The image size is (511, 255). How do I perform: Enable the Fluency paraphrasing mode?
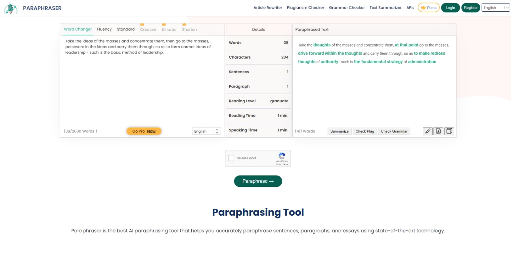(x=104, y=29)
